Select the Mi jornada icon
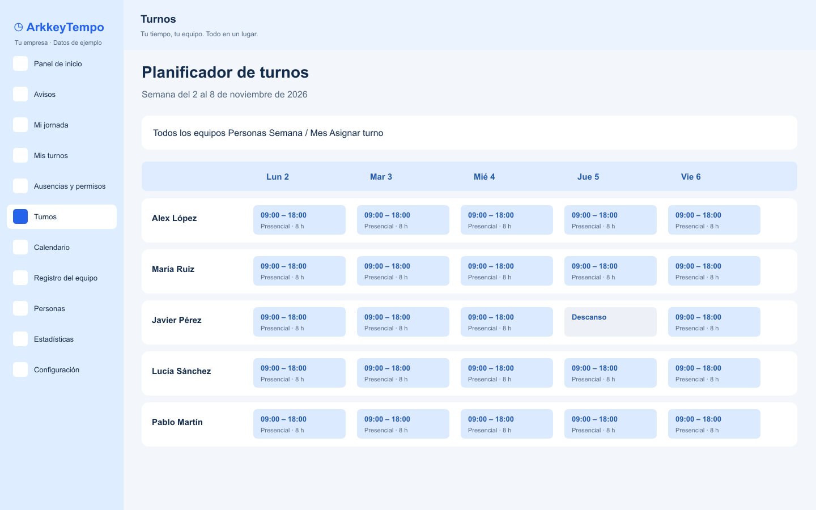The height and width of the screenshot is (510, 816). pyautogui.click(x=20, y=125)
